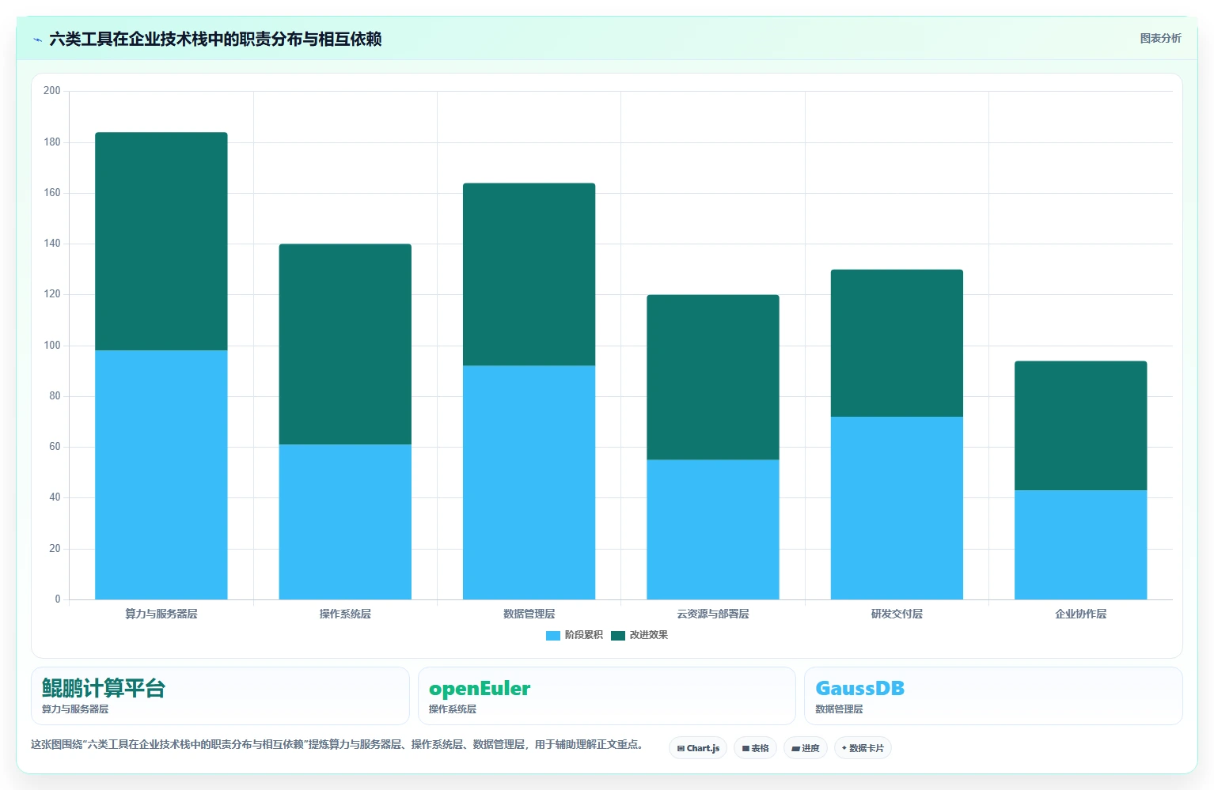Click the description sentence beginning 这张图围绕
The image size is (1214, 790).
tap(337, 744)
